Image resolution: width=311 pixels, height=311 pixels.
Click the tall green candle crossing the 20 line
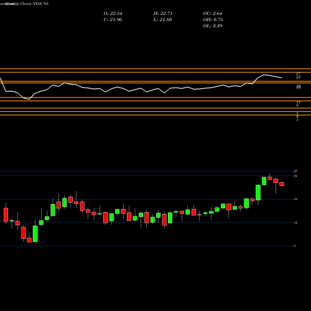tap(258, 192)
